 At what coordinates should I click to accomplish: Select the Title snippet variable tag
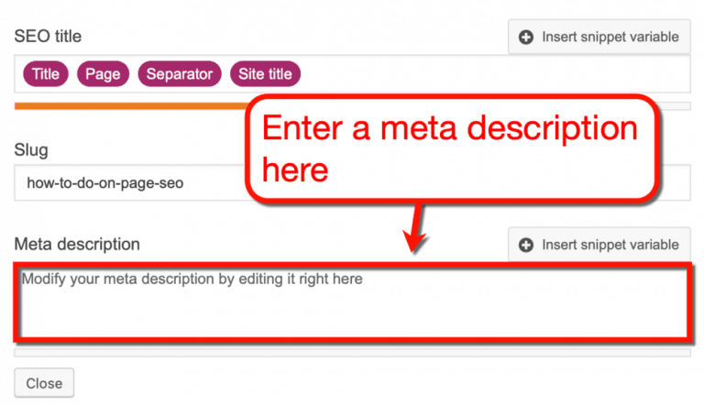pos(45,74)
